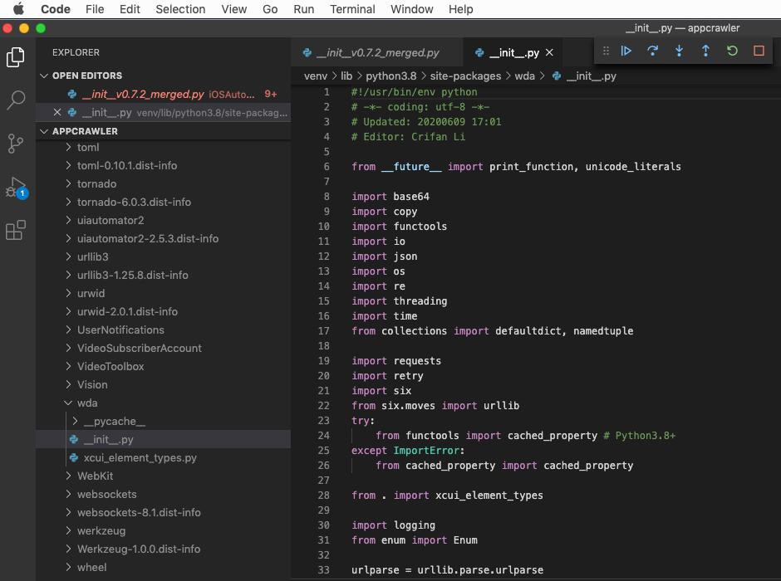
Task: Collapse the APPCRAWLER section
Action: tap(44, 131)
